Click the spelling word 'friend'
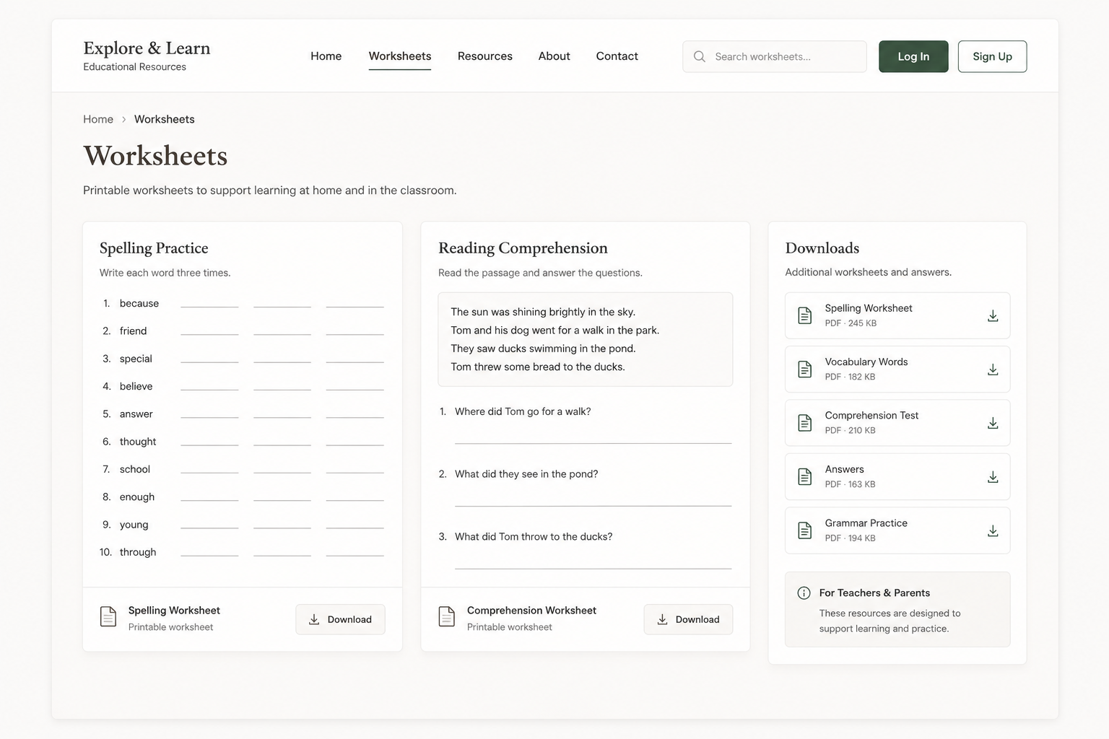 coord(133,331)
